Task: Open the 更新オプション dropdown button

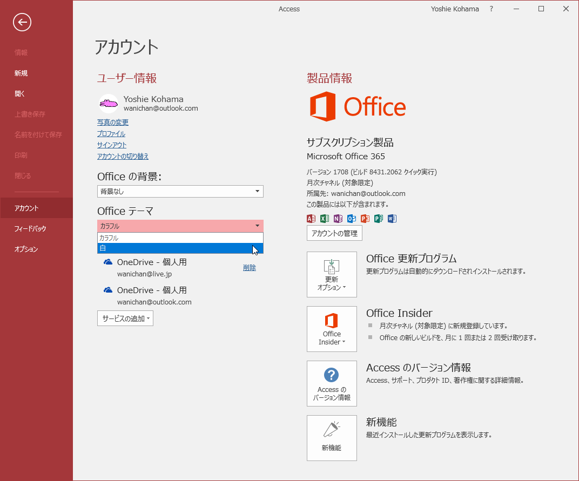Action: [332, 274]
